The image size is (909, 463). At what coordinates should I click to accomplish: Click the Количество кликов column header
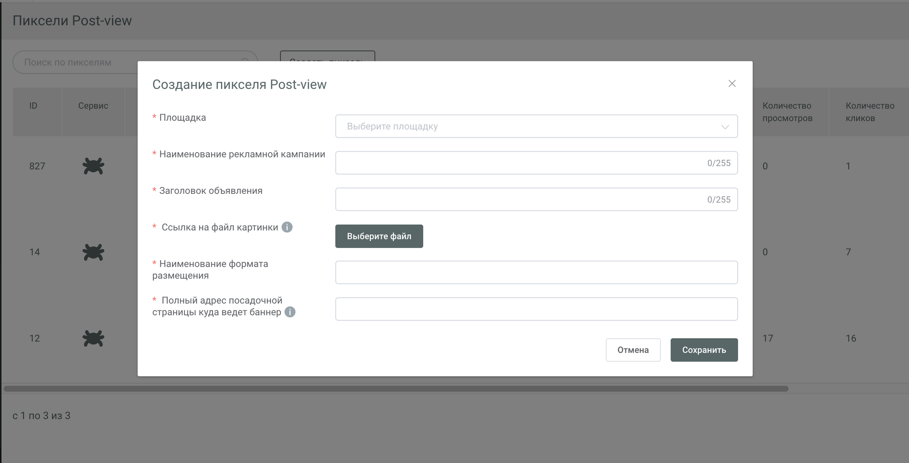point(869,112)
